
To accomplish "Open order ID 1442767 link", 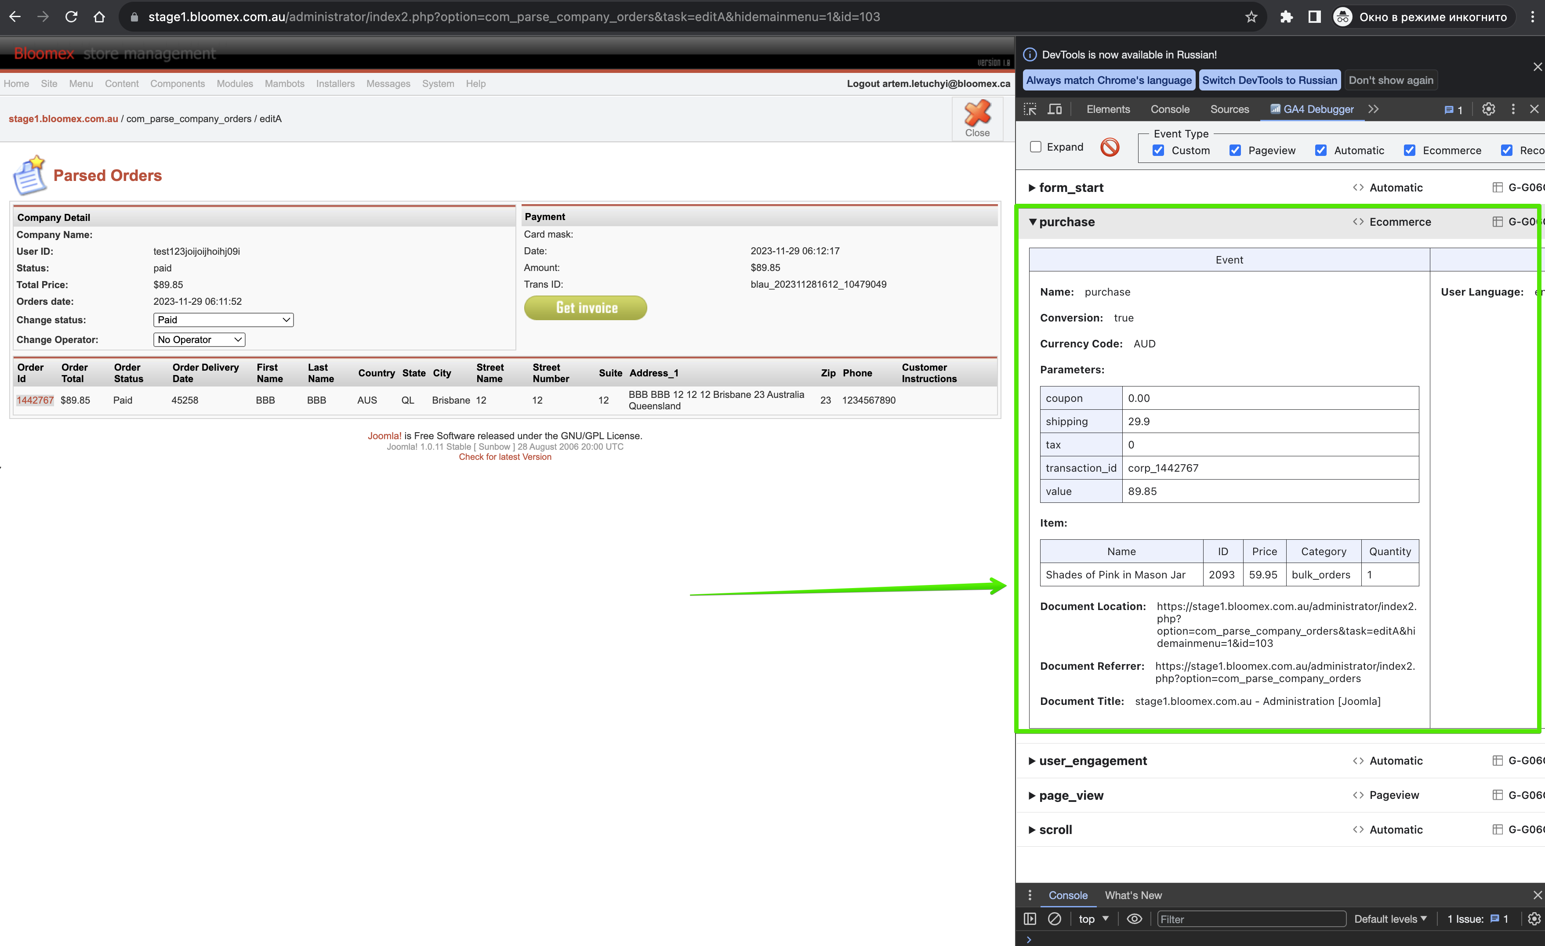I will point(35,400).
